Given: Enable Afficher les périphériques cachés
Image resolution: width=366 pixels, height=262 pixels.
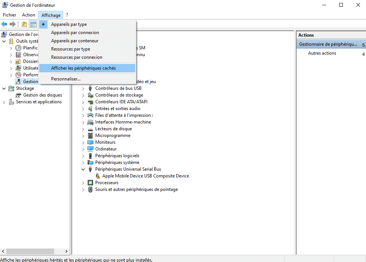Looking at the screenshot, I should [83, 68].
